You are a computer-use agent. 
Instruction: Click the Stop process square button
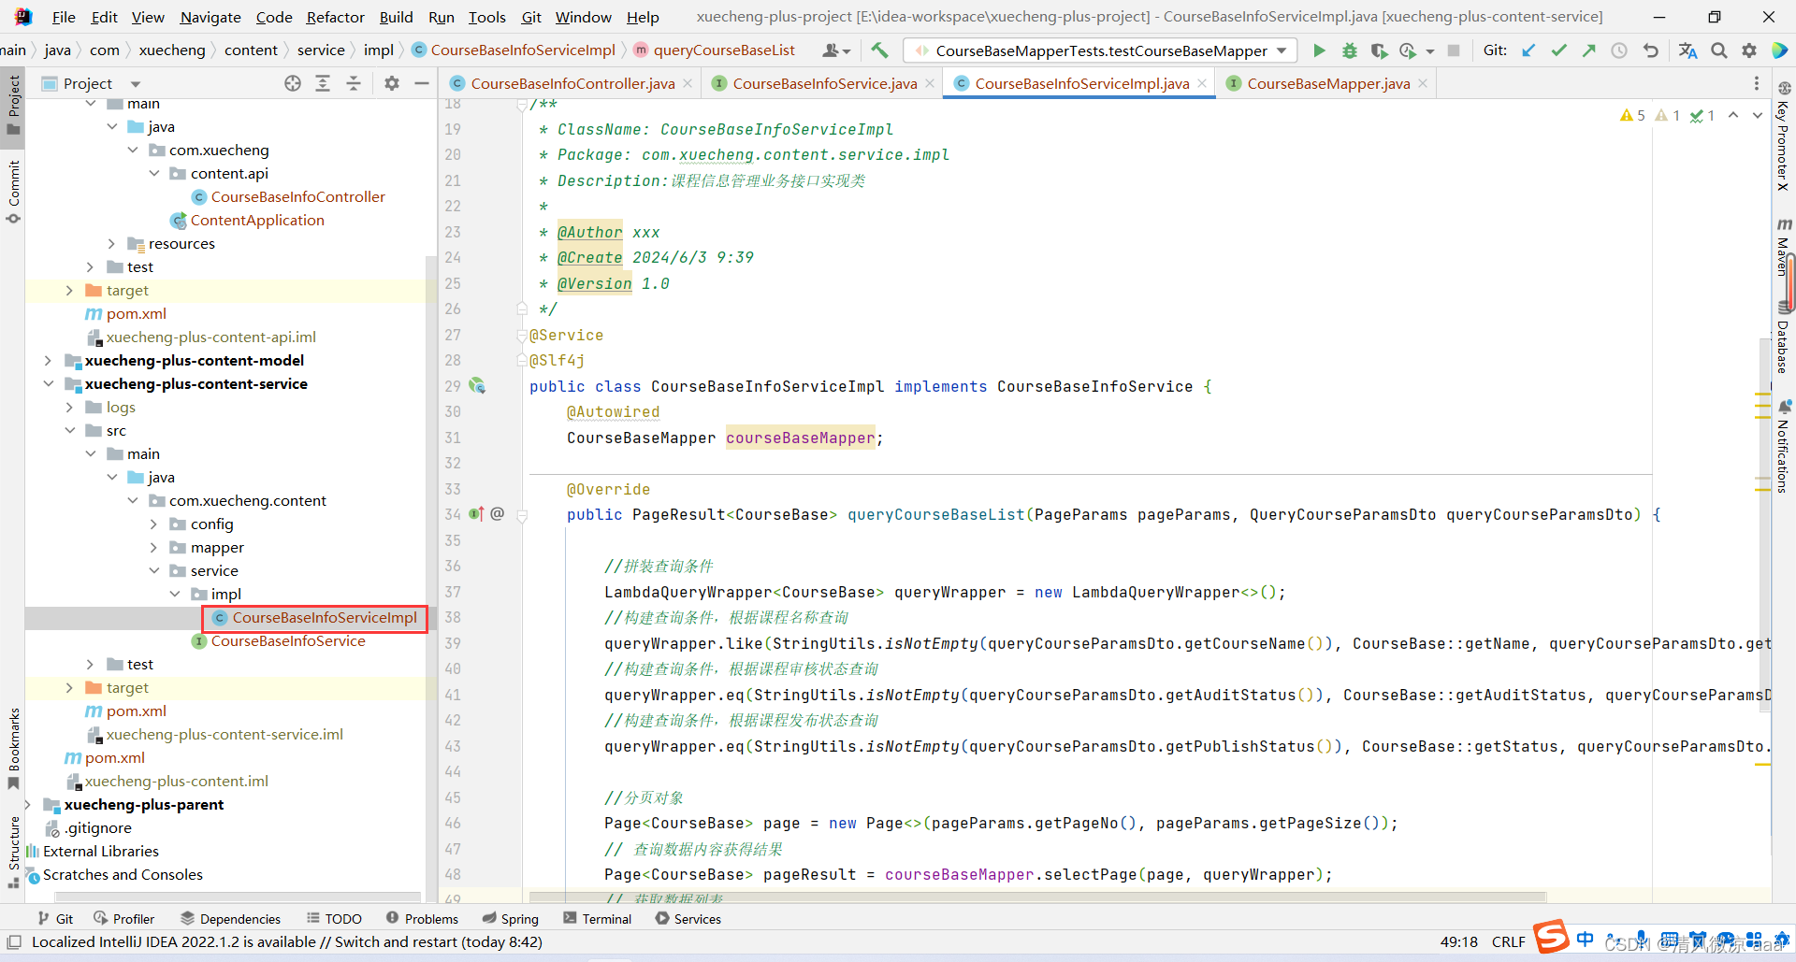click(x=1454, y=50)
